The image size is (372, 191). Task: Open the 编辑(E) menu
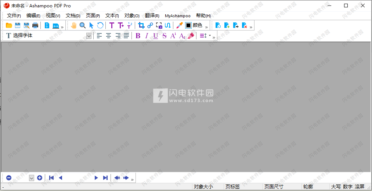(33, 16)
